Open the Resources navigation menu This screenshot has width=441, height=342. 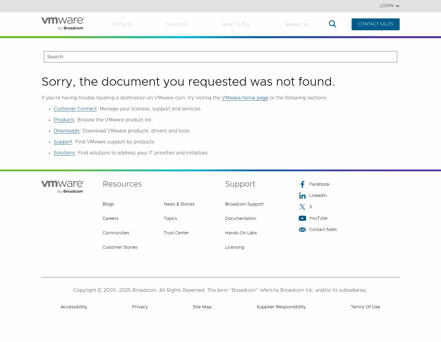(297, 24)
